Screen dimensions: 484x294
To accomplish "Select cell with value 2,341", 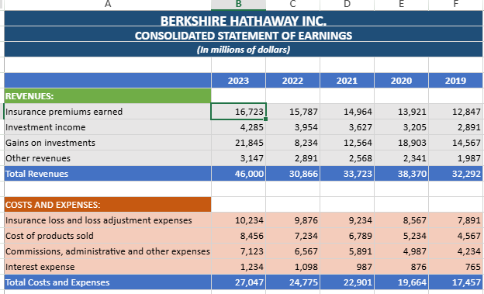I will pyautogui.click(x=401, y=158).
